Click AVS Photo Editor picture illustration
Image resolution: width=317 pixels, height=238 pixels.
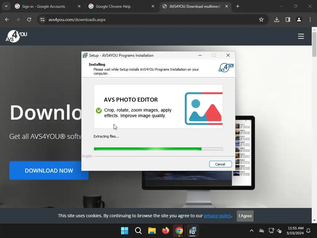(x=204, y=108)
